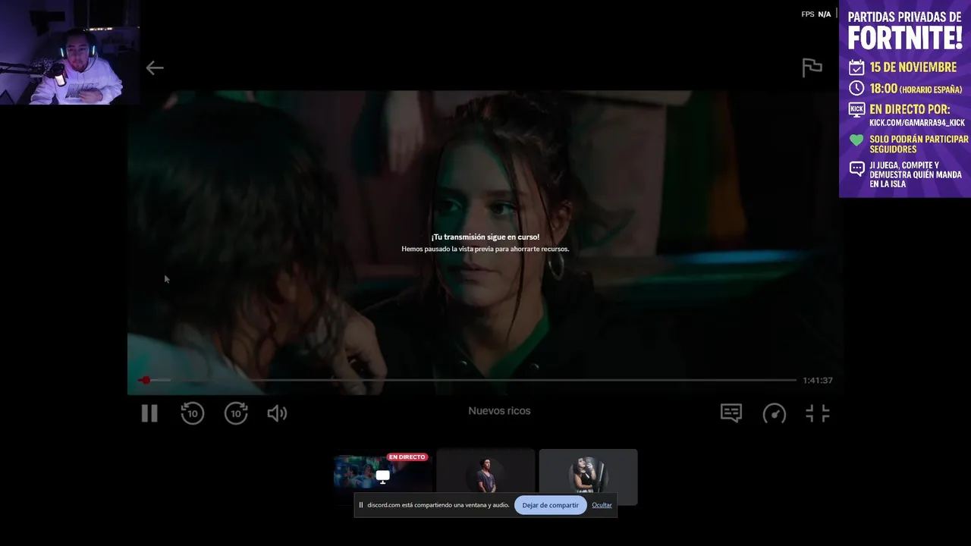Click Dejar de compartir button

pos(550,505)
